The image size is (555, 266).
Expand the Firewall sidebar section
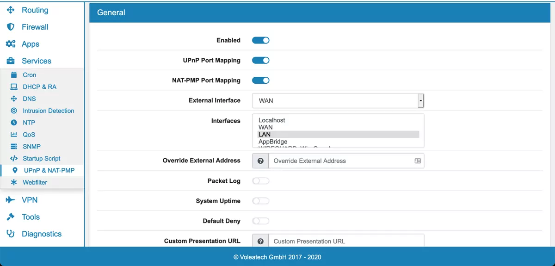tap(35, 27)
